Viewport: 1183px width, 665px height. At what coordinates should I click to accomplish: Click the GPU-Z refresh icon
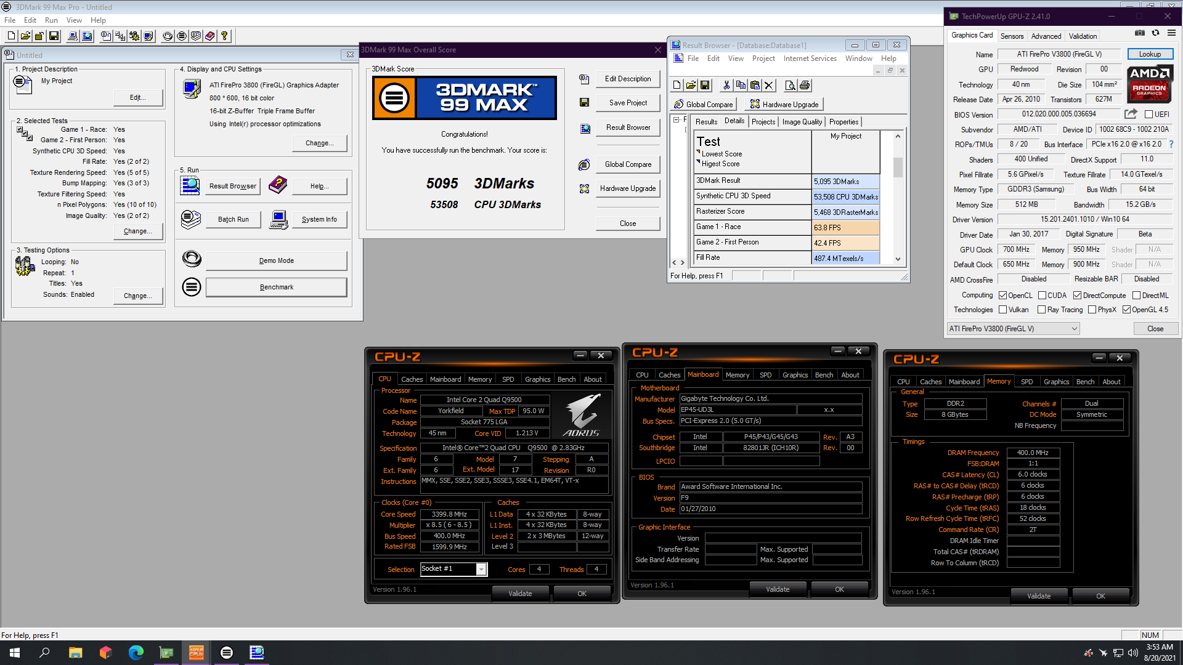point(1156,33)
